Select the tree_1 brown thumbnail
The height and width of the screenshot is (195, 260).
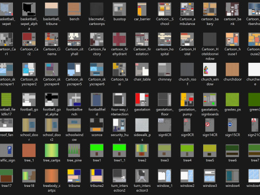pyautogui.click(x=29, y=151)
